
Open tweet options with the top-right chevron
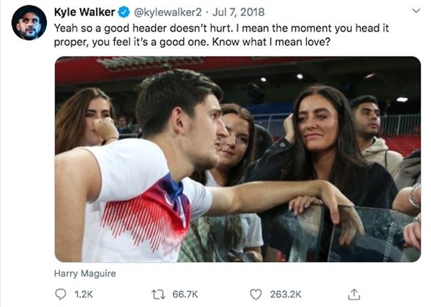[x=417, y=11]
